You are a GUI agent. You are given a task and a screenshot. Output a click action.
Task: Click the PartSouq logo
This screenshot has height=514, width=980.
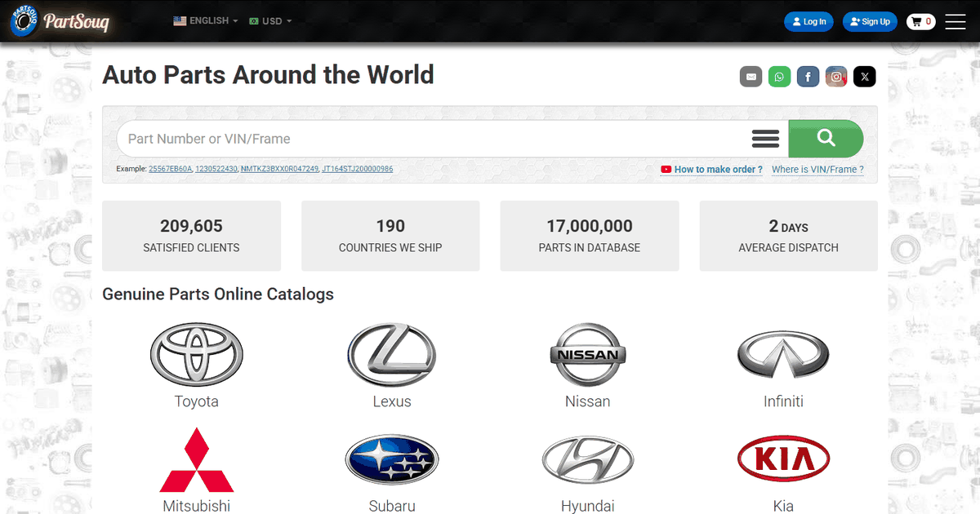(60, 21)
